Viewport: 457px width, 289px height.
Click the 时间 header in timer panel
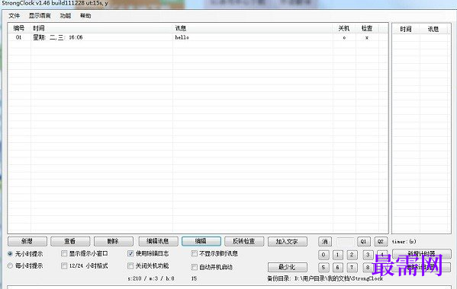click(406, 29)
